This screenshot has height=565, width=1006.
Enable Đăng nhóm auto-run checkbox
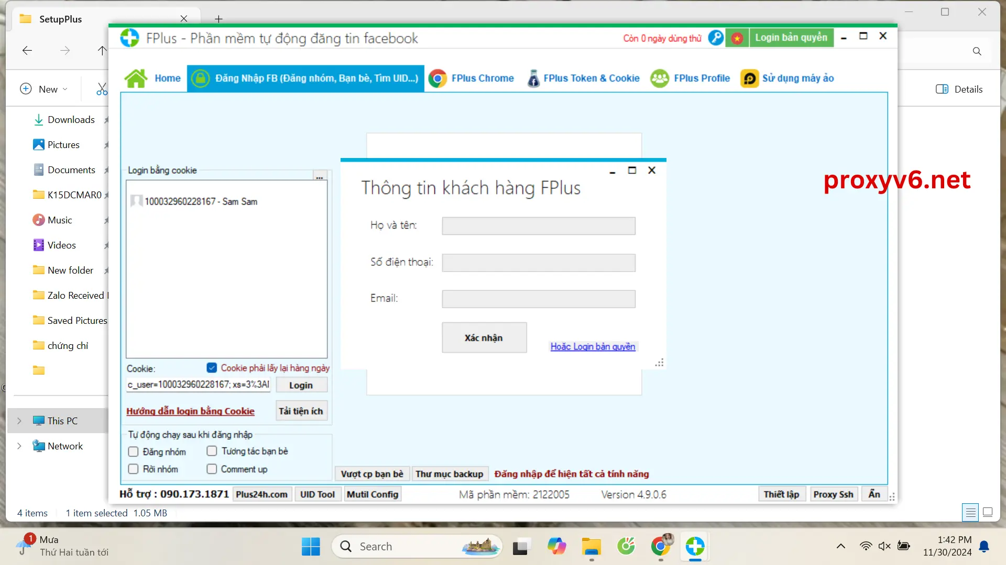[133, 451]
